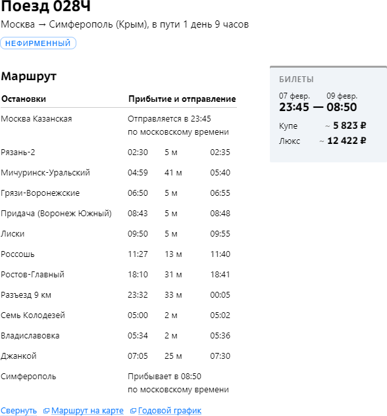
Task: Click the external-link icon before Годовой график
Action: pos(133,411)
